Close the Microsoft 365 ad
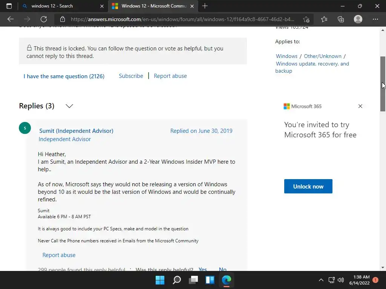386x289 pixels. pos(360,106)
